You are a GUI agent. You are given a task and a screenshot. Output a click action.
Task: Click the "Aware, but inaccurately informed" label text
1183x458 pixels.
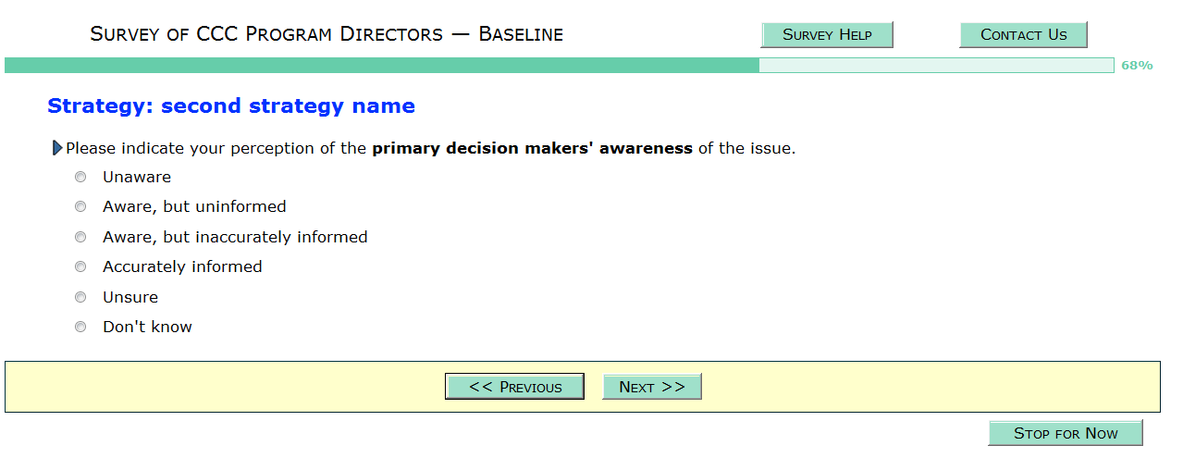click(x=235, y=237)
